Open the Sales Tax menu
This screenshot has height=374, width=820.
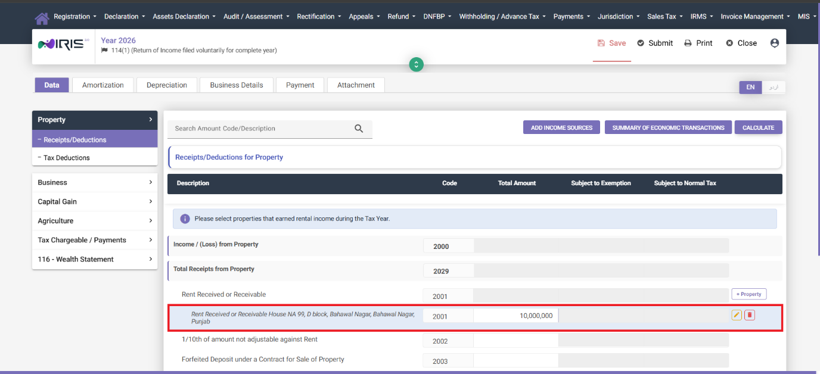click(x=665, y=17)
